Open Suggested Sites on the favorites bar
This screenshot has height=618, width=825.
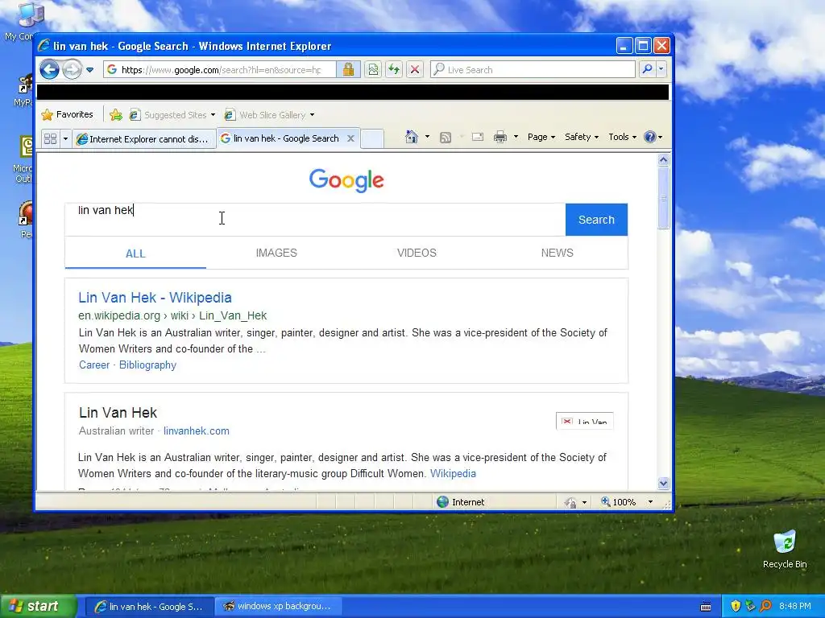tap(172, 114)
